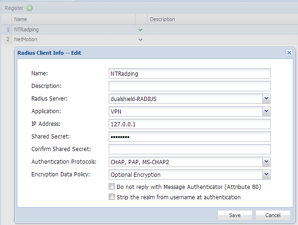Expand the Application dropdown

tap(266, 111)
